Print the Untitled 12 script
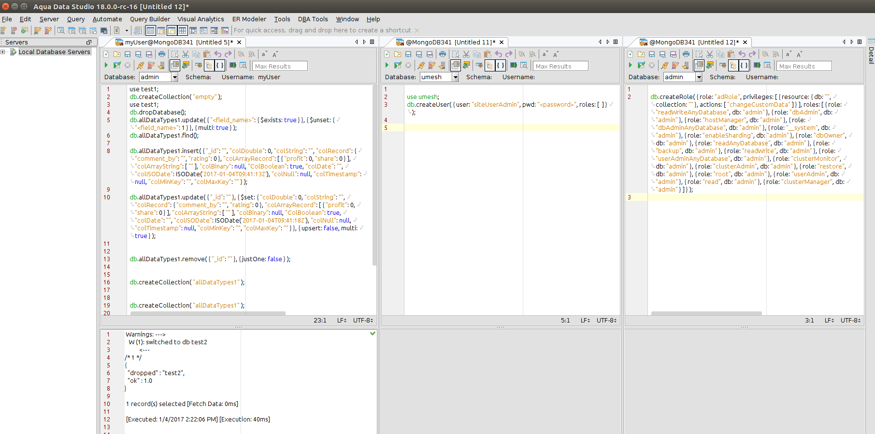The image size is (875, 434). point(686,54)
